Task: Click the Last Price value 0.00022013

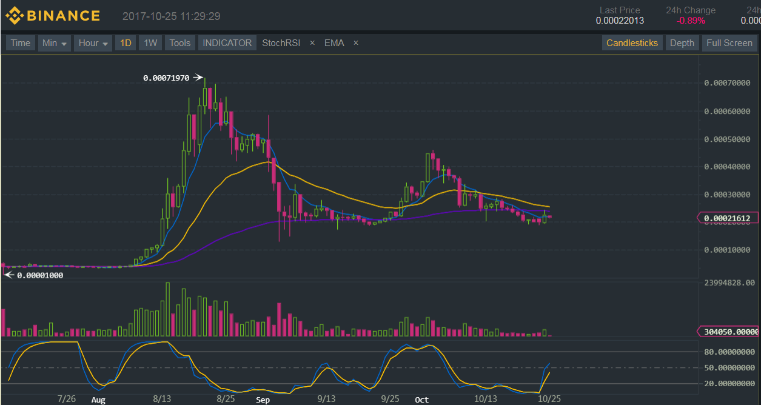Action: click(x=620, y=21)
